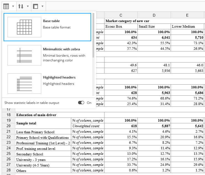Select row 28 header
Viewport: 205px width, 175px height.
(x=9, y=170)
